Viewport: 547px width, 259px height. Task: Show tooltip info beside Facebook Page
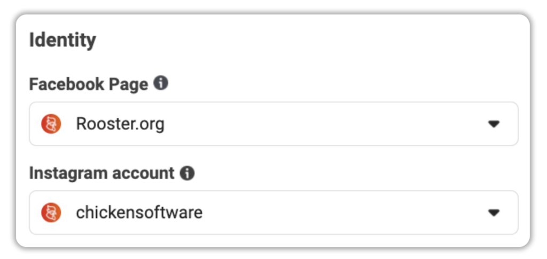pos(161,84)
